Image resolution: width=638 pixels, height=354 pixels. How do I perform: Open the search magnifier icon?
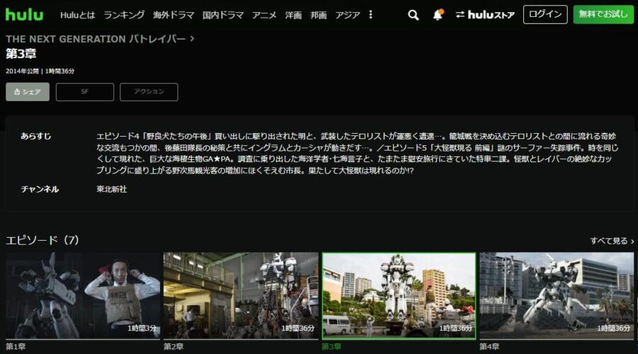tap(413, 15)
